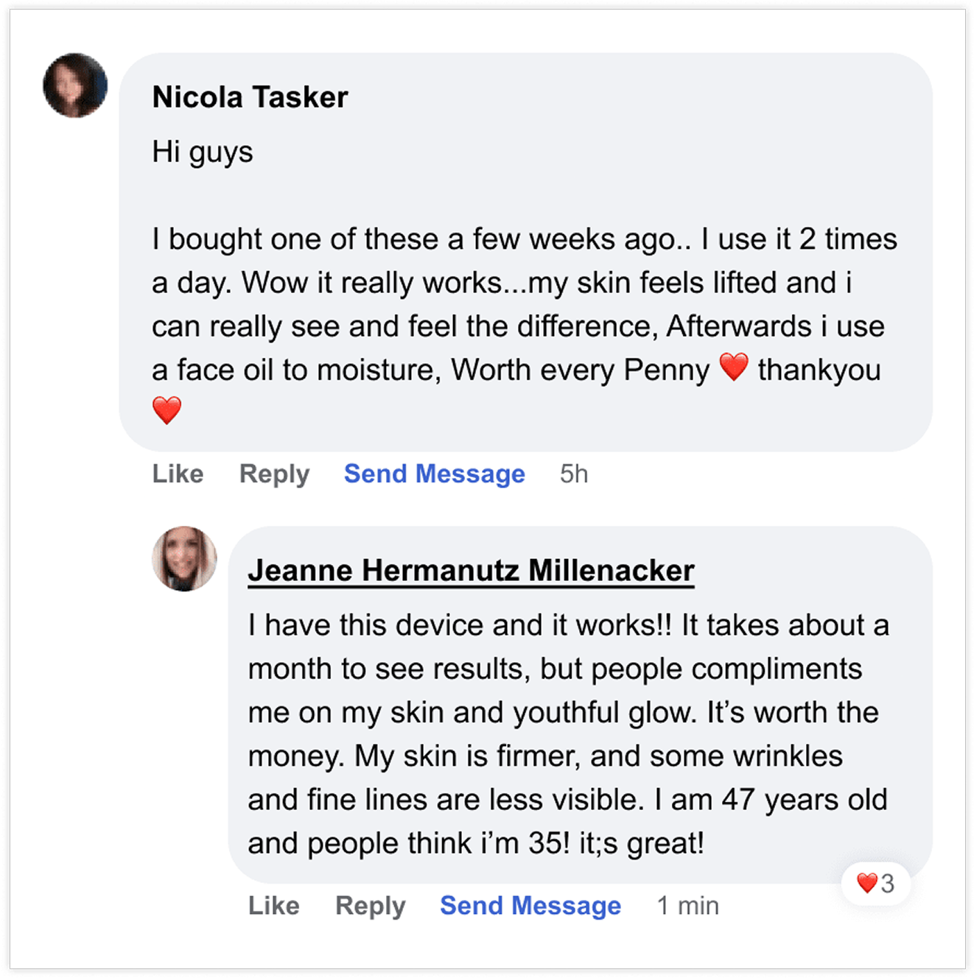The width and height of the screenshot is (974, 978).
Task: Click the reaction count number 3
Action: pos(888,883)
